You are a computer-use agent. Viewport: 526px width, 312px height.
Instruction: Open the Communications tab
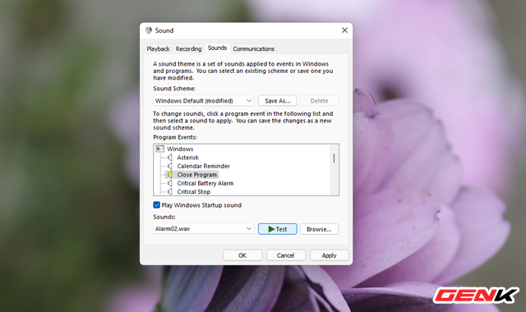point(254,49)
